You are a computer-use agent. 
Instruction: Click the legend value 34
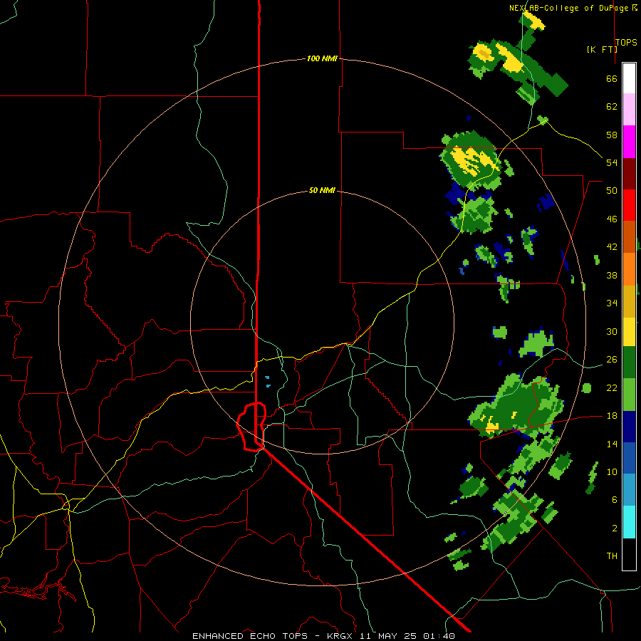(x=612, y=303)
